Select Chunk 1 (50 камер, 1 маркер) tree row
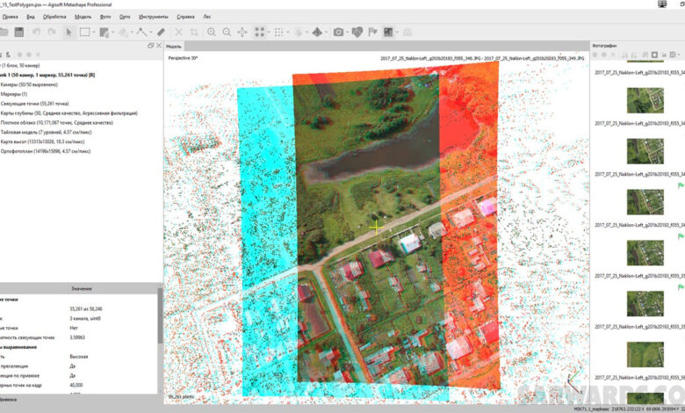 pos(47,75)
